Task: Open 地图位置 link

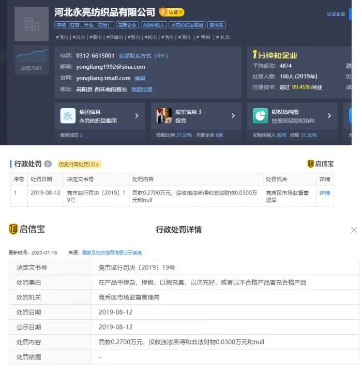Action: (142, 90)
